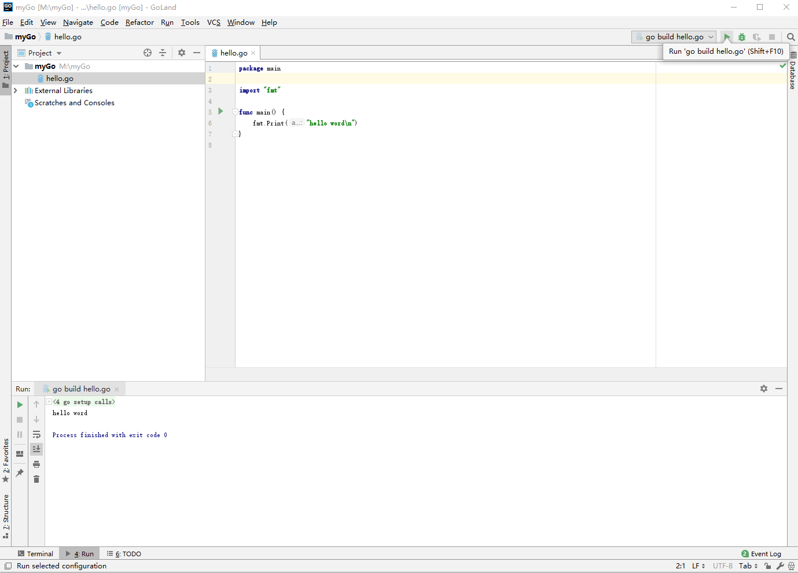Hide the Run tool window (minus icon)
Screen dimensions: 798x573
coord(779,389)
